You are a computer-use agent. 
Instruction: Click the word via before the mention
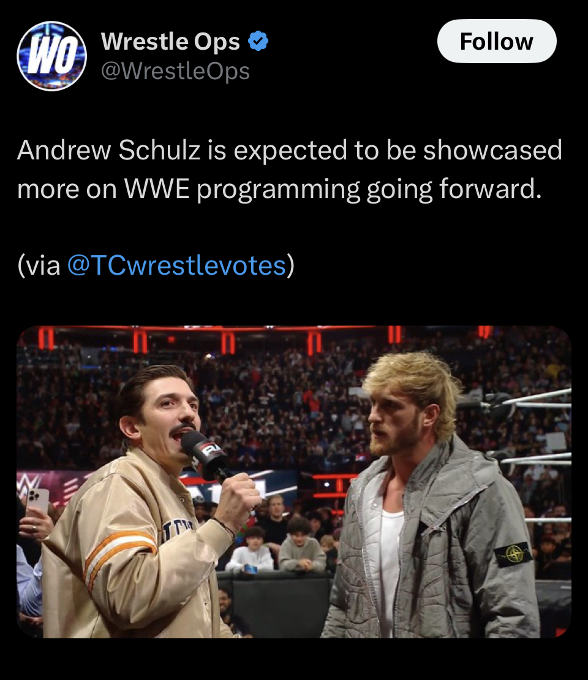pyautogui.click(x=42, y=266)
